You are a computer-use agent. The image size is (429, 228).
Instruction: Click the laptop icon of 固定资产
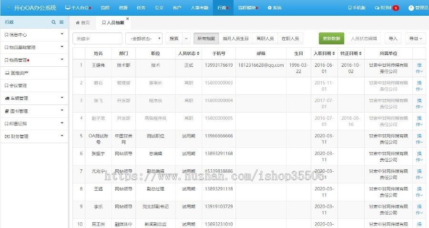click(x=7, y=73)
